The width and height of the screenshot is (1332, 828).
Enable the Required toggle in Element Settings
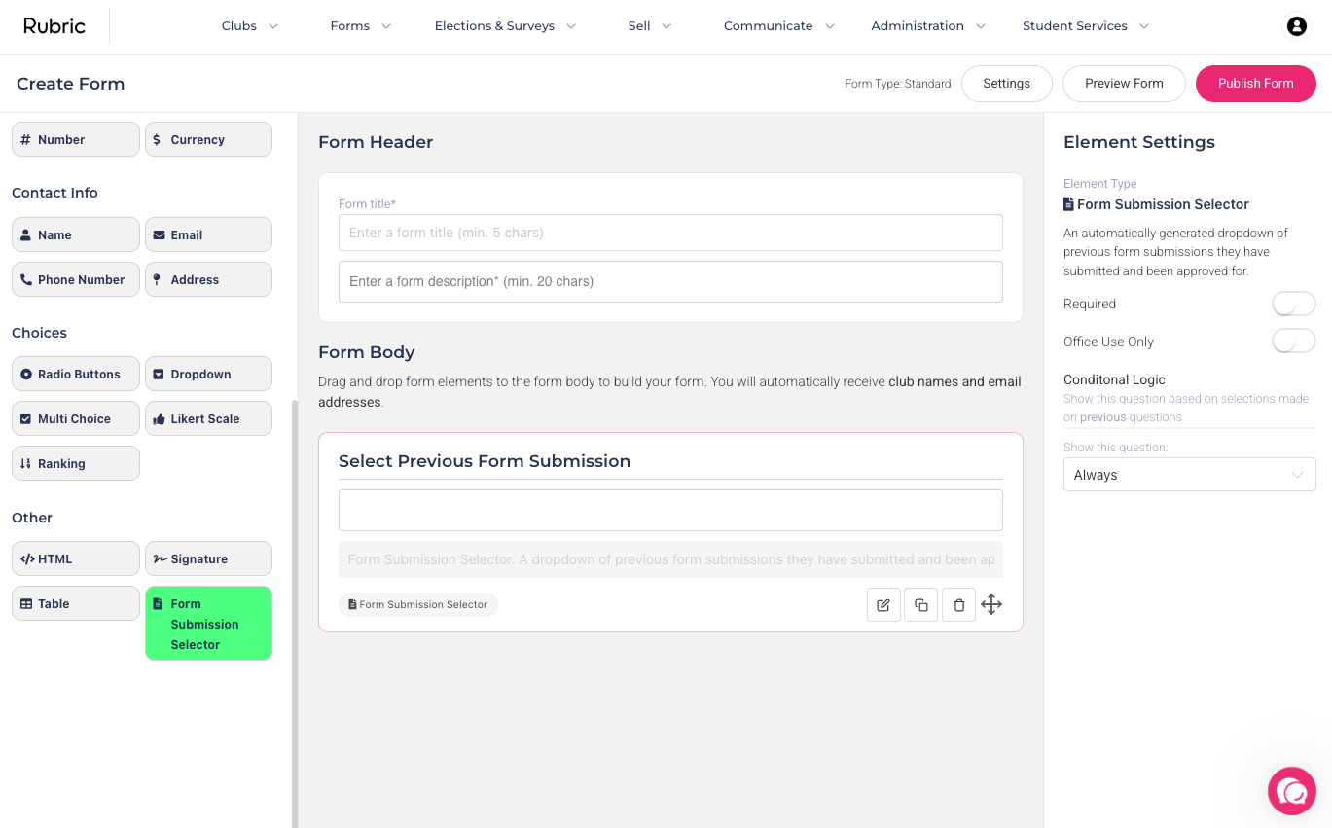1293,304
